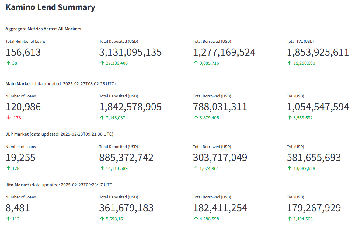The height and width of the screenshot is (227, 359).
Task: Click the red down arrow beside -178
Action: [8, 118]
